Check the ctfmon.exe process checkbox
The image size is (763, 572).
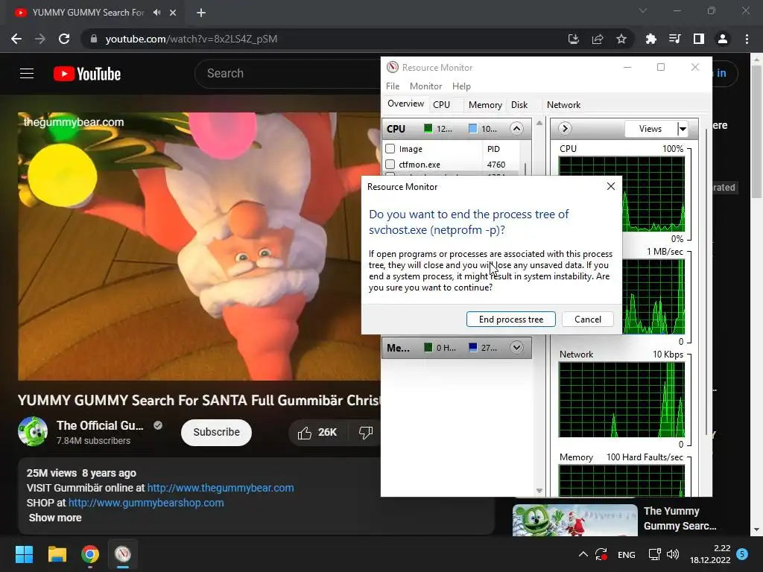pyautogui.click(x=390, y=165)
